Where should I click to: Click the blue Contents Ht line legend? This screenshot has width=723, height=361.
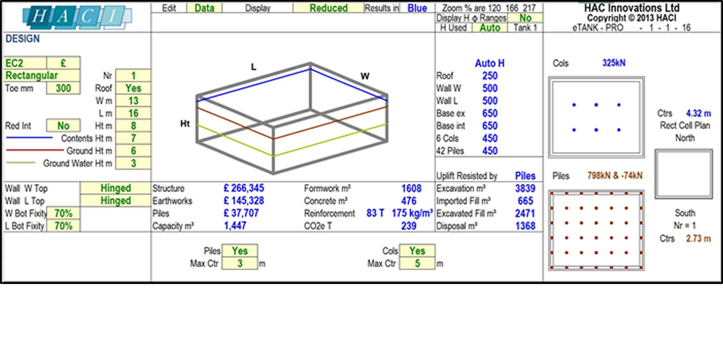29,138
